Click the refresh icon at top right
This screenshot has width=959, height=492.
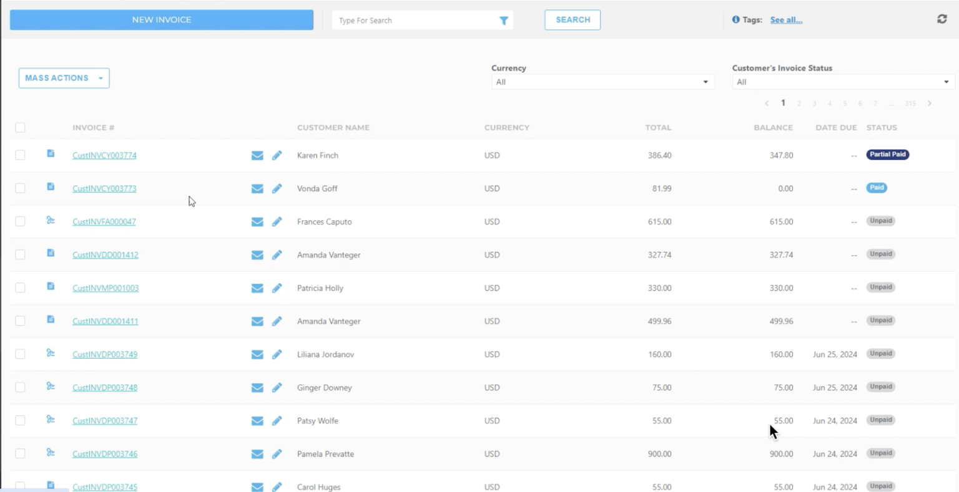click(x=942, y=19)
